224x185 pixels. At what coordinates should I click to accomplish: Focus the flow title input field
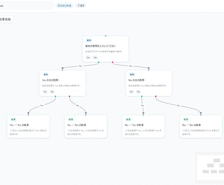click(x=26, y=6)
